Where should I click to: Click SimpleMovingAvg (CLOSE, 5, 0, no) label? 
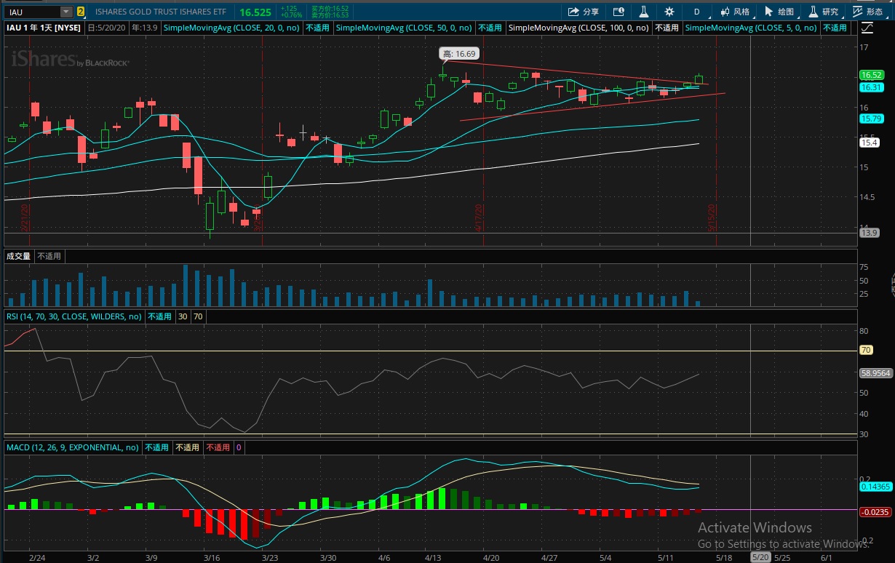click(x=752, y=28)
